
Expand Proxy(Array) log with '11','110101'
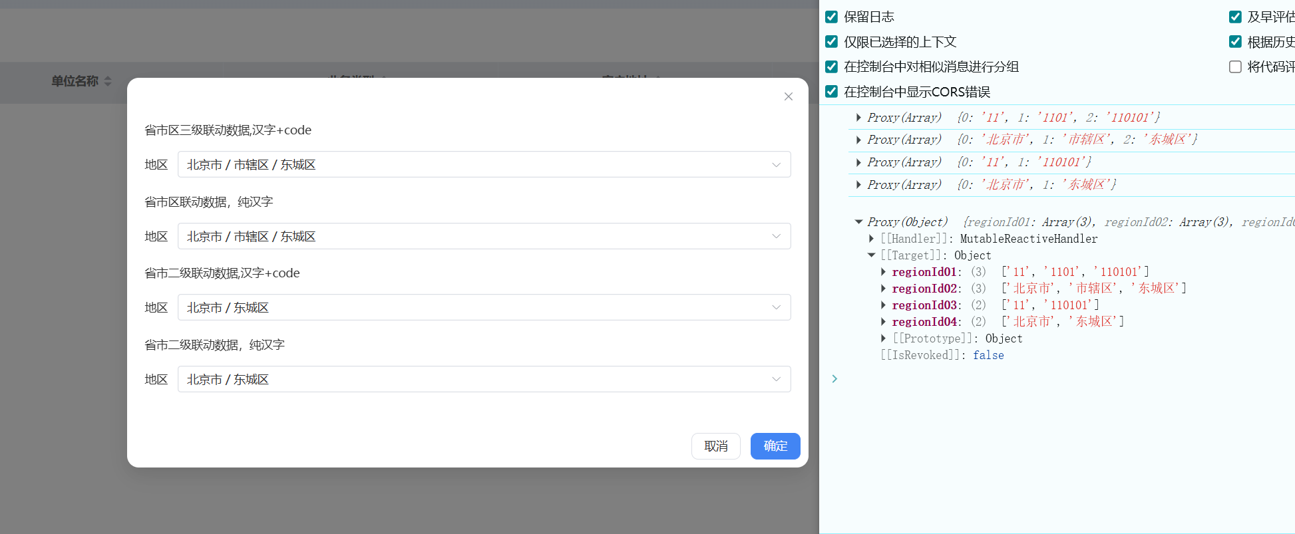point(858,162)
